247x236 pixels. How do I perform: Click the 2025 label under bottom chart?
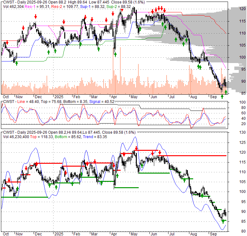59,234
